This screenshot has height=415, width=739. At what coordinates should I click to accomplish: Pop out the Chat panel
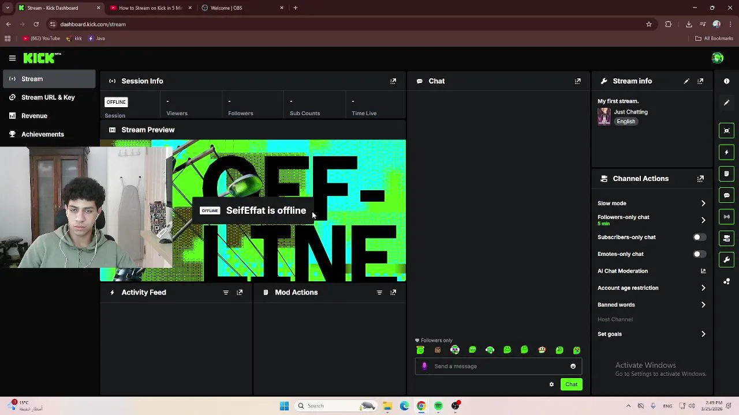point(577,81)
